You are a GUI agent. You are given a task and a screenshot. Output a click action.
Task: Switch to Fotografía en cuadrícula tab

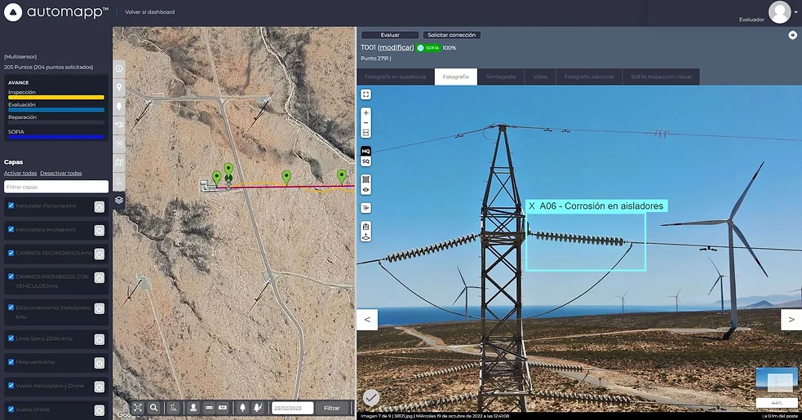[x=396, y=77]
